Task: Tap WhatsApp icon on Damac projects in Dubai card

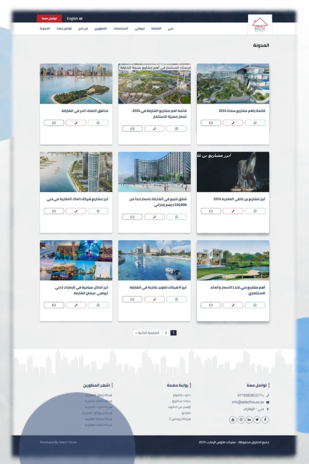Action: (98, 211)
